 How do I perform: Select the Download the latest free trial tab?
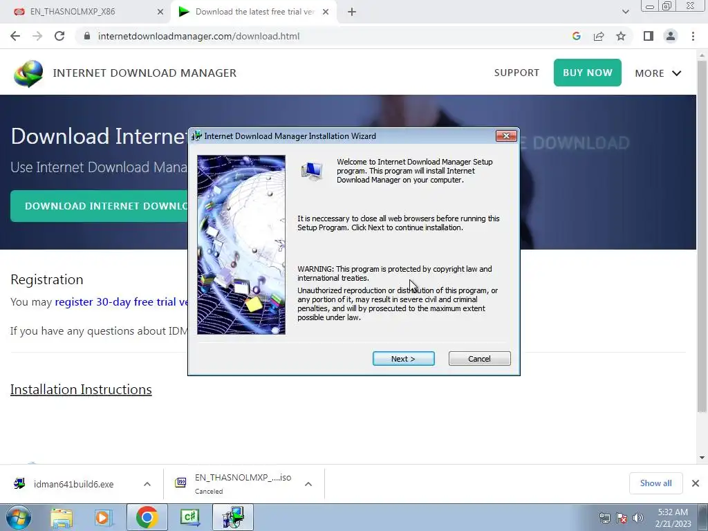point(254,12)
